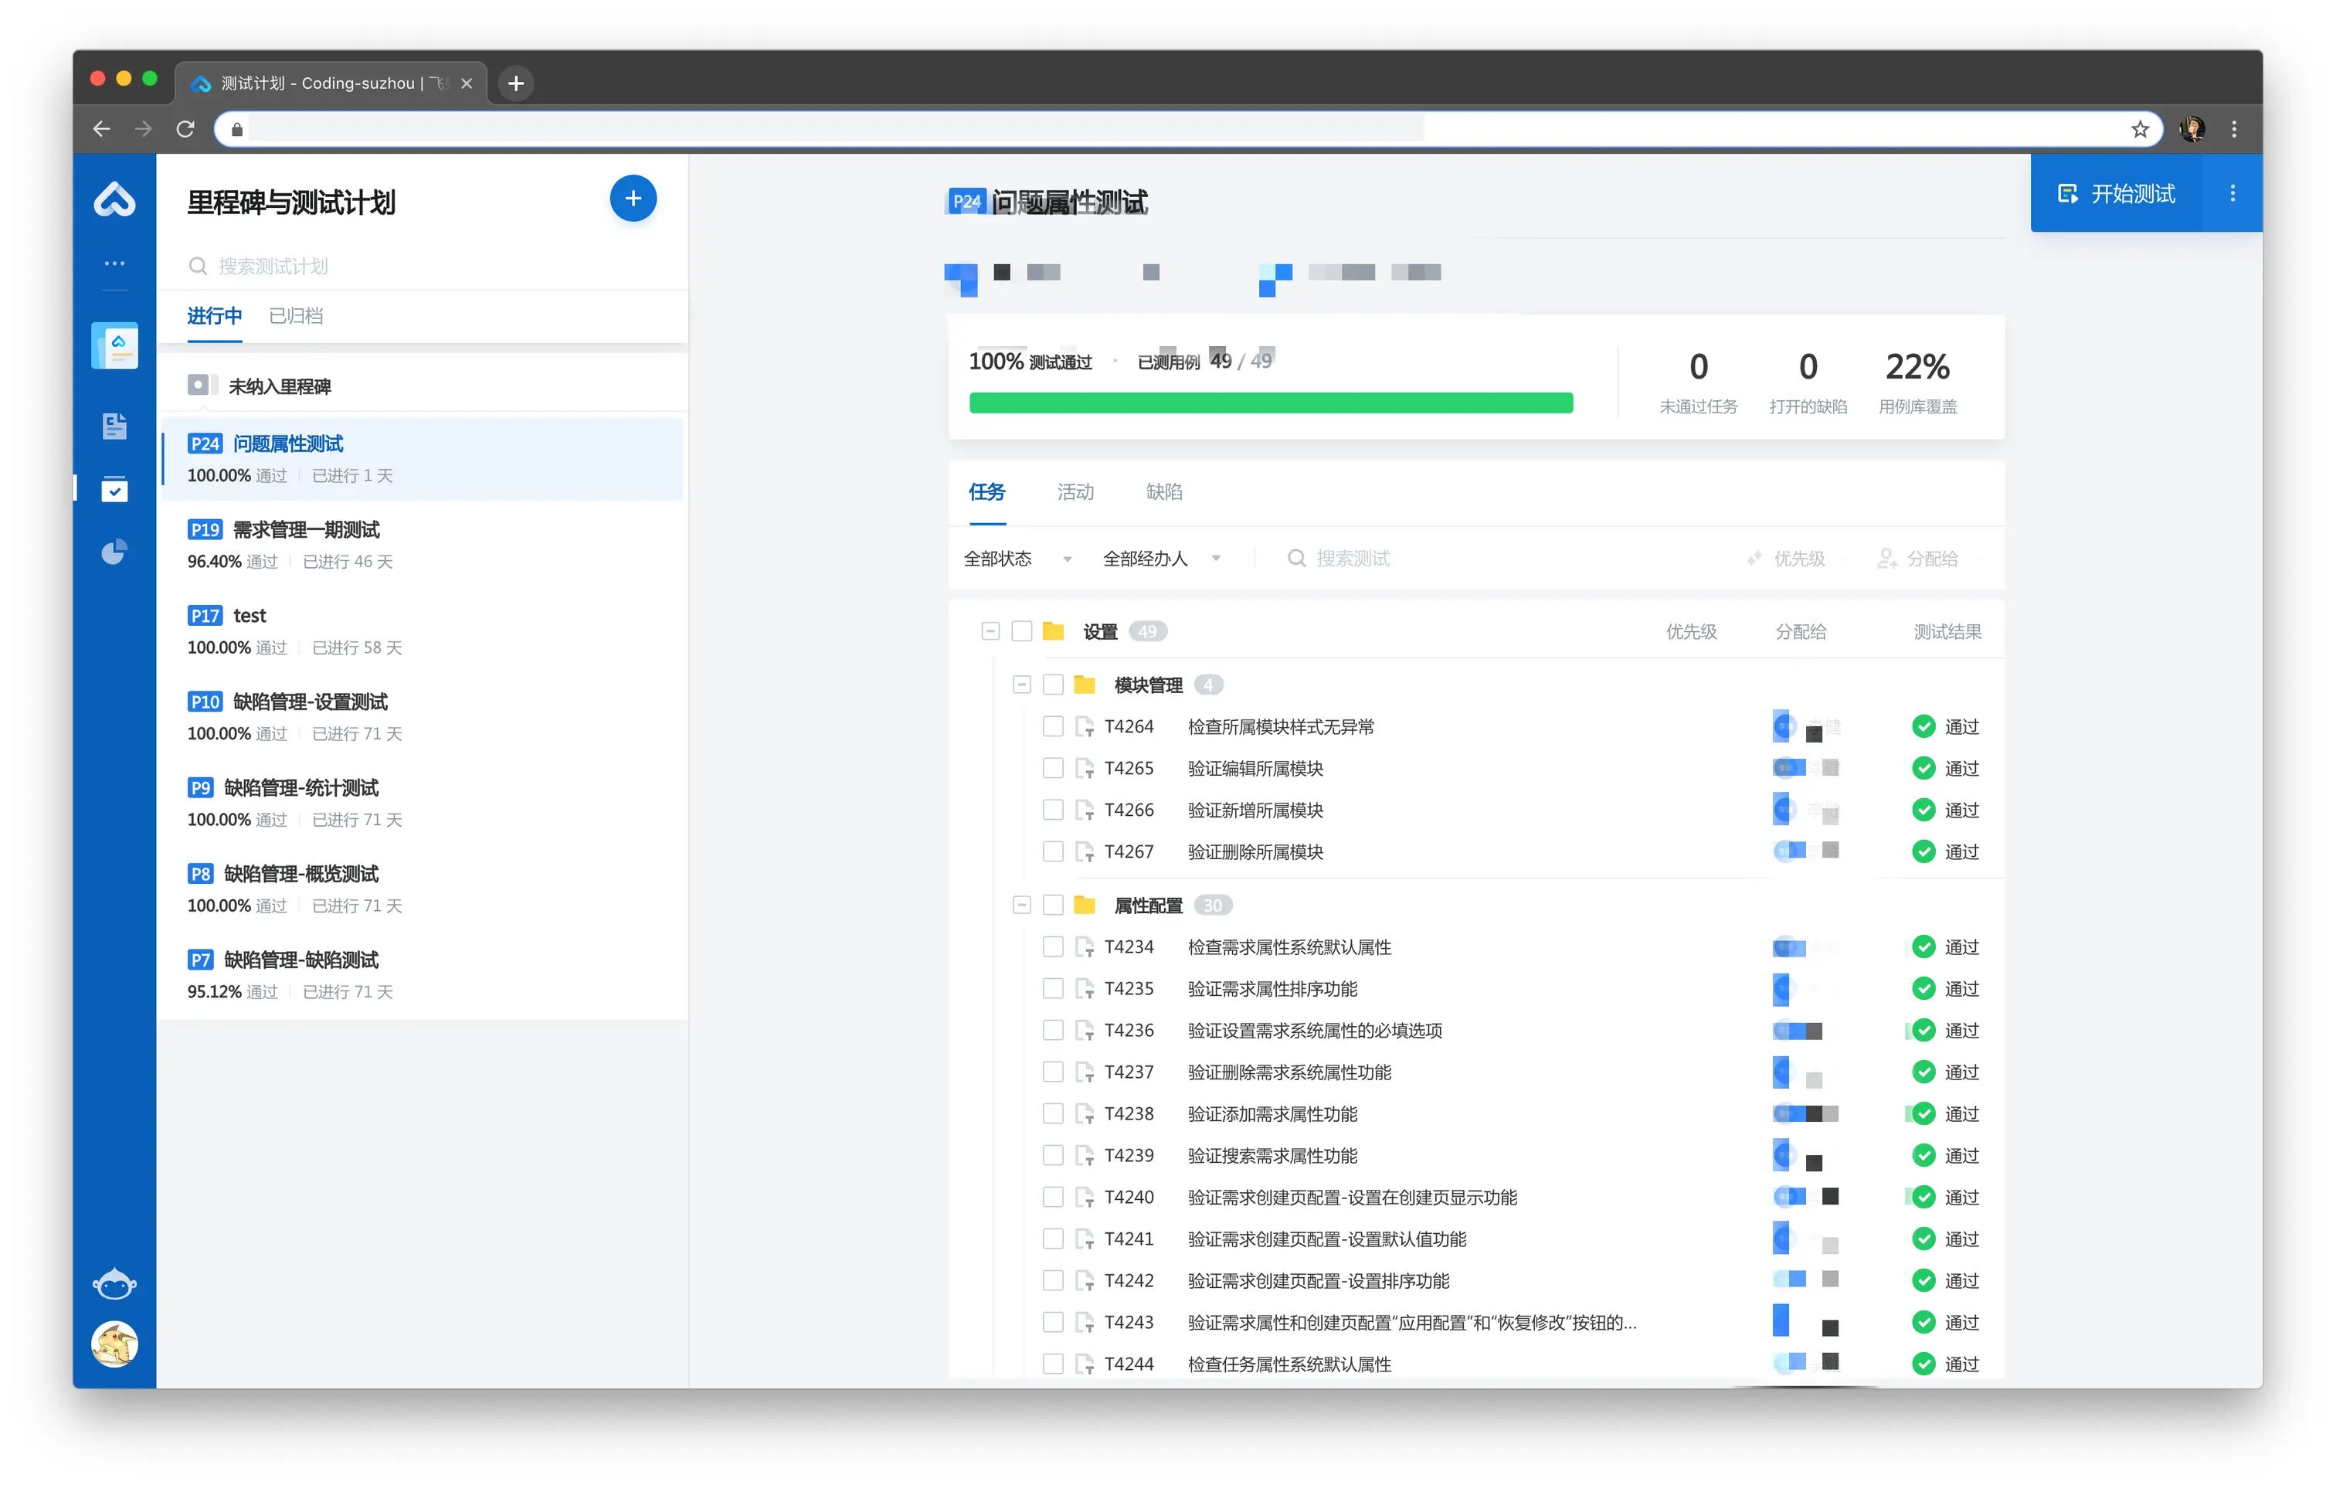Viewport: 2336px width, 1485px height.
Task: Open the test plan sidebar icon
Action: 114,490
